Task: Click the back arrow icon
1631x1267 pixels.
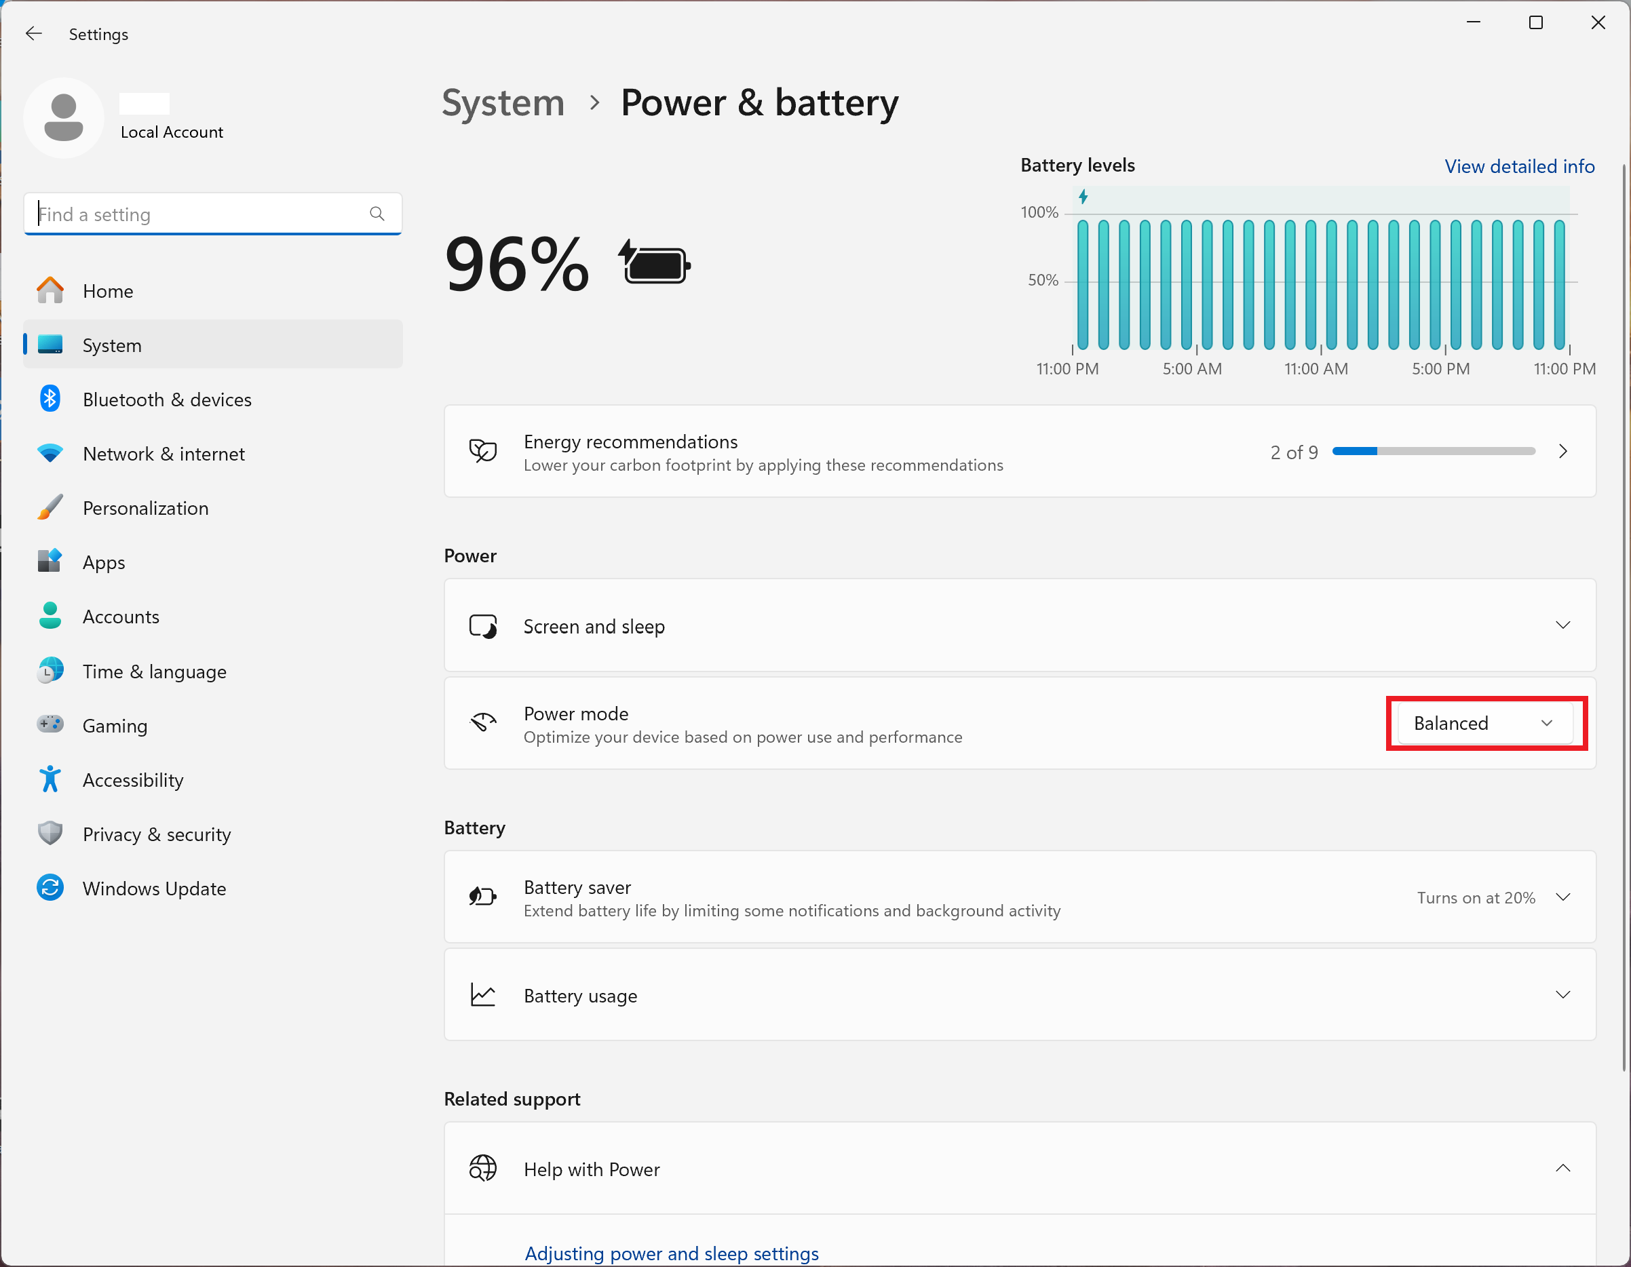Action: 34,34
